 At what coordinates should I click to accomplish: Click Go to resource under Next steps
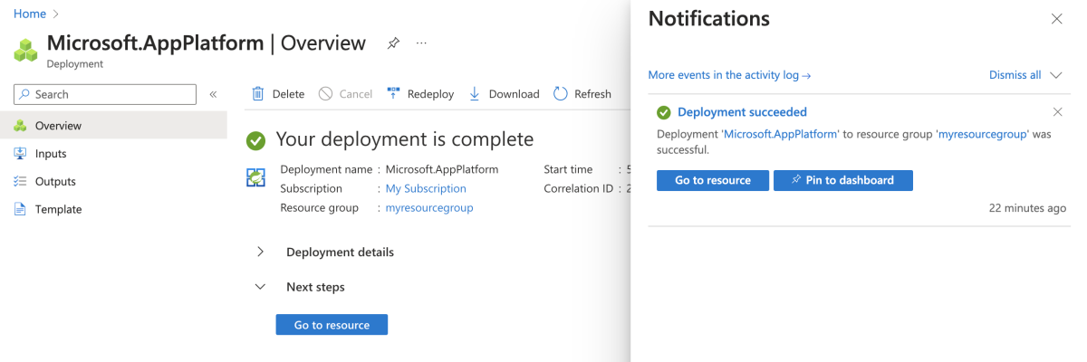pos(332,325)
